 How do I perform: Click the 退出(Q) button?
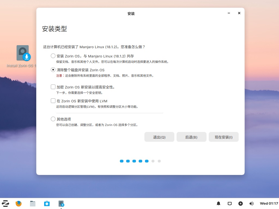[159, 137]
